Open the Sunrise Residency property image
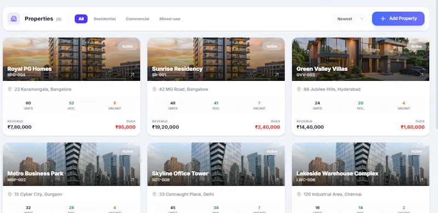The height and width of the screenshot is (213, 438). click(216, 59)
